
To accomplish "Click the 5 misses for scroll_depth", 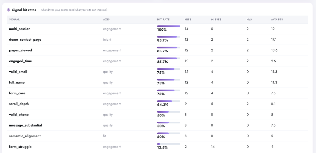I will [212, 104].
